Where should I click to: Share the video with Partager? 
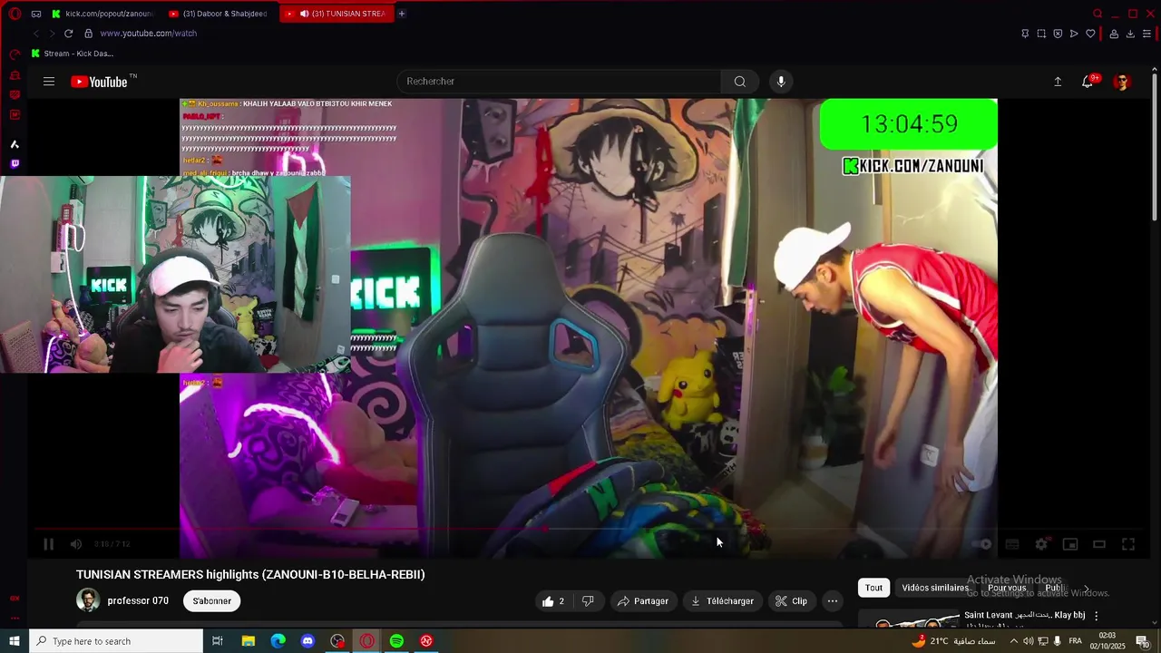click(643, 600)
